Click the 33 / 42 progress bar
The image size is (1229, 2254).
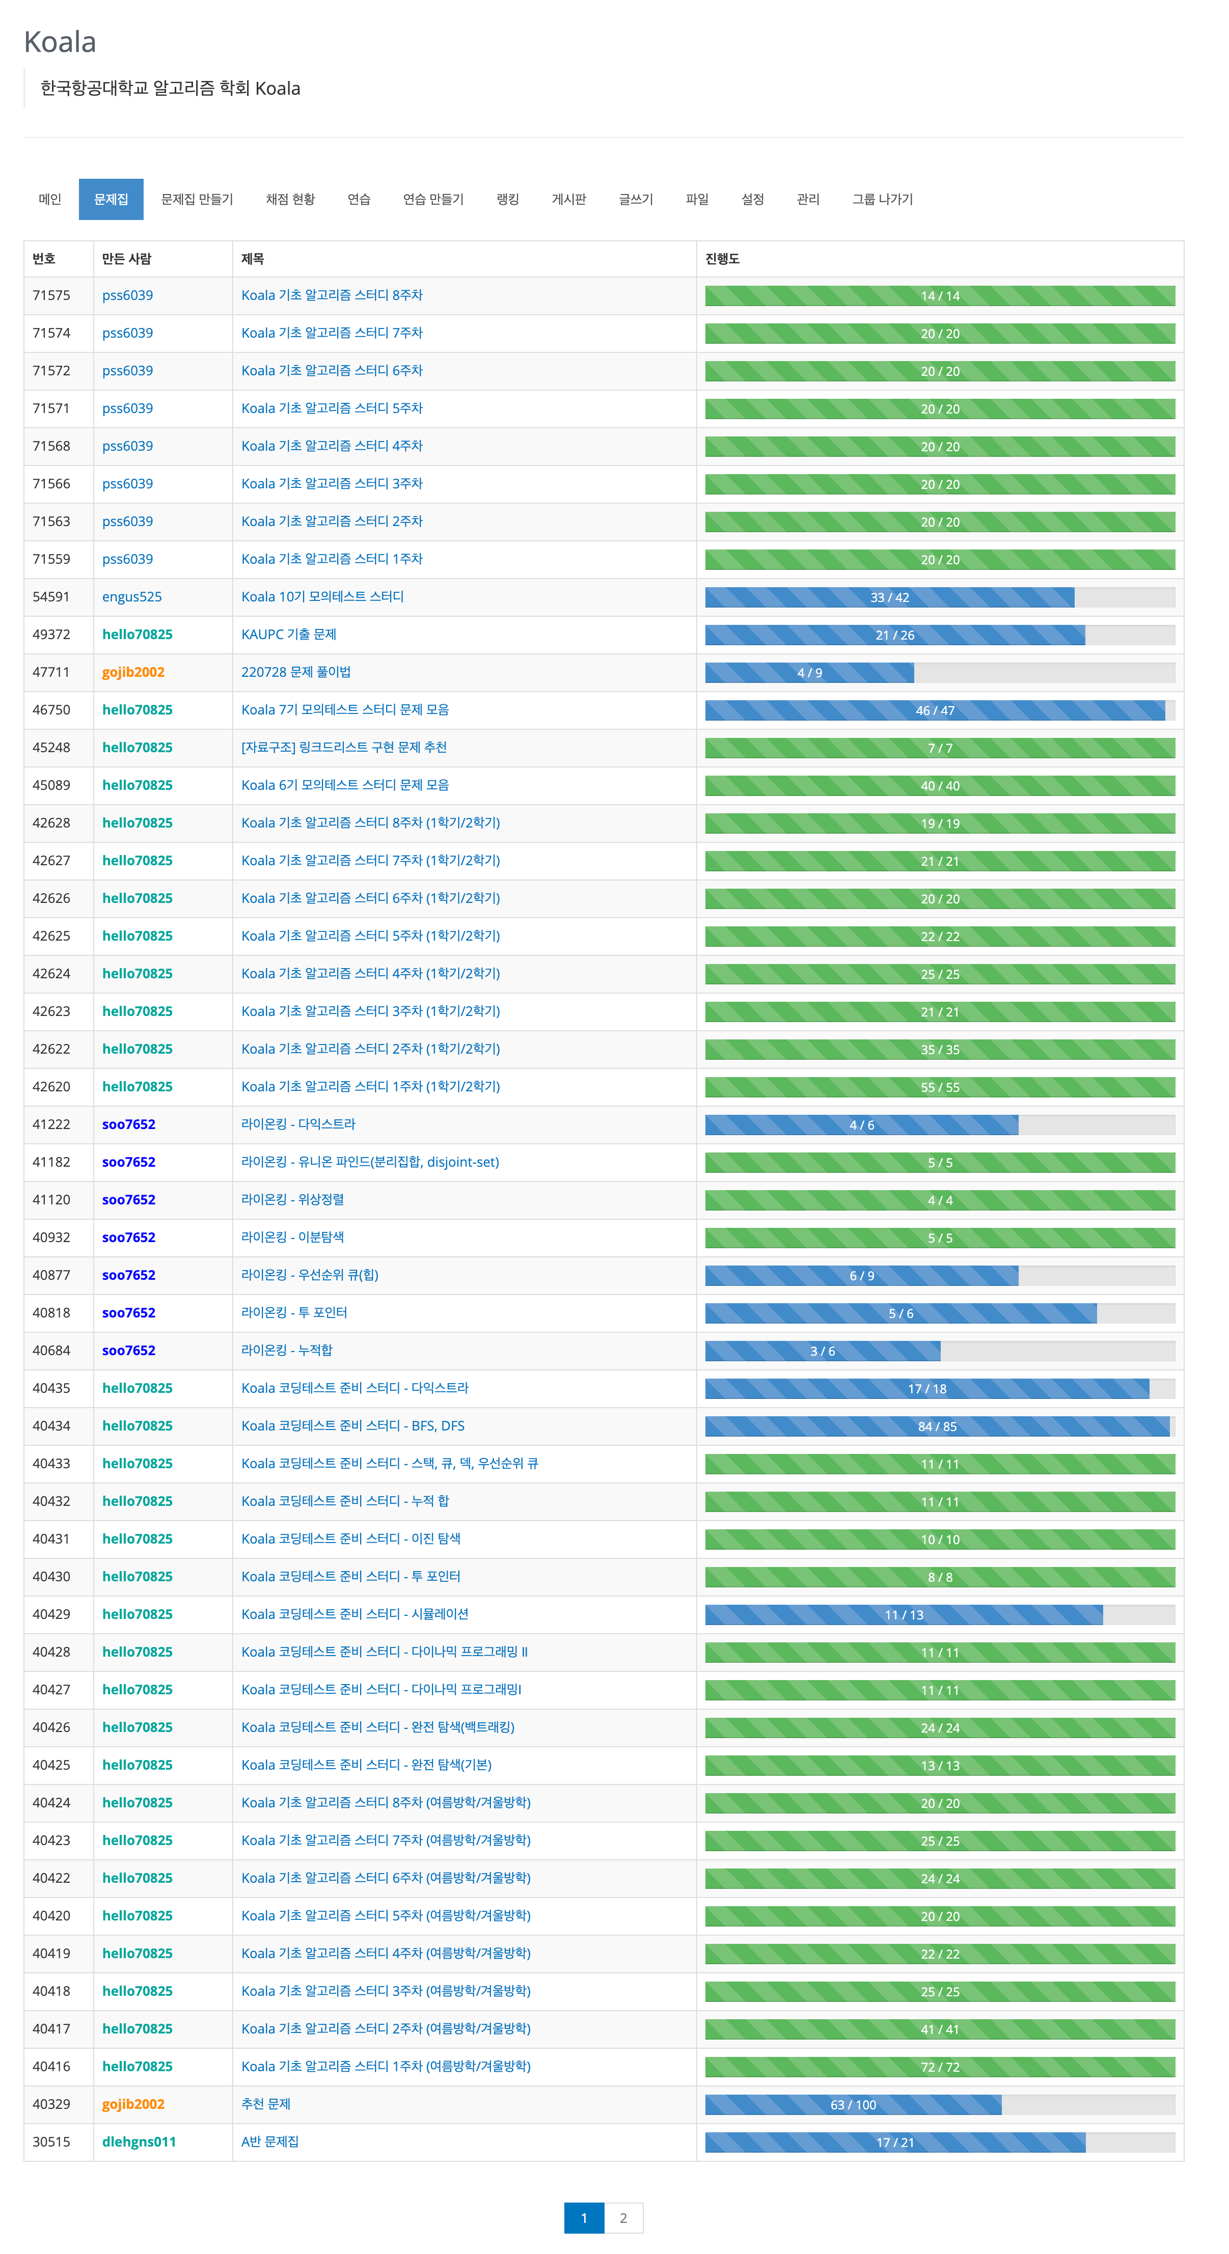(x=940, y=598)
